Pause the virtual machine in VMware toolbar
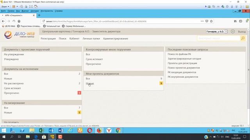 (x=14, y=7)
